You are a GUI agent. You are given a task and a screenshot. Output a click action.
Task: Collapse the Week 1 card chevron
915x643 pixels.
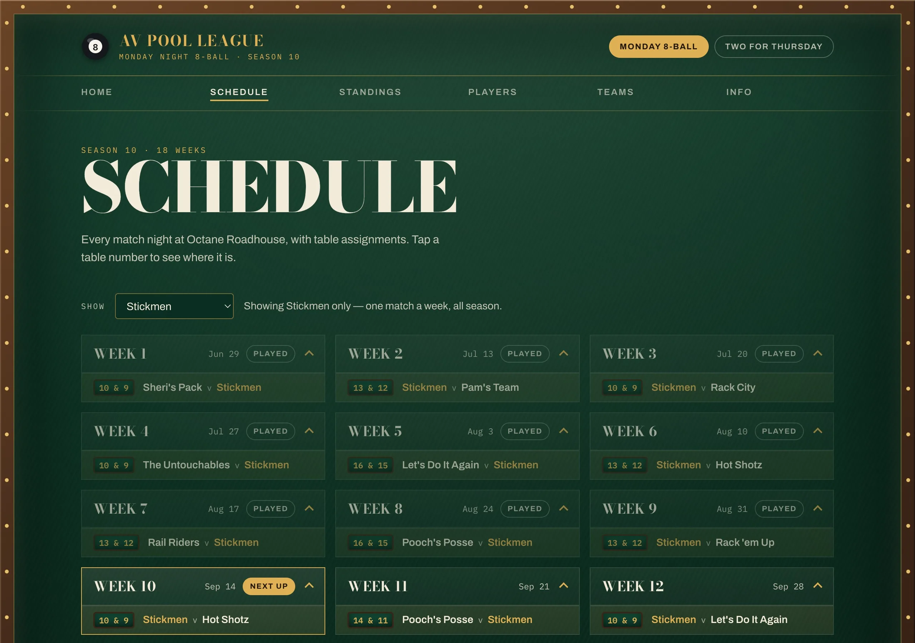(x=309, y=353)
